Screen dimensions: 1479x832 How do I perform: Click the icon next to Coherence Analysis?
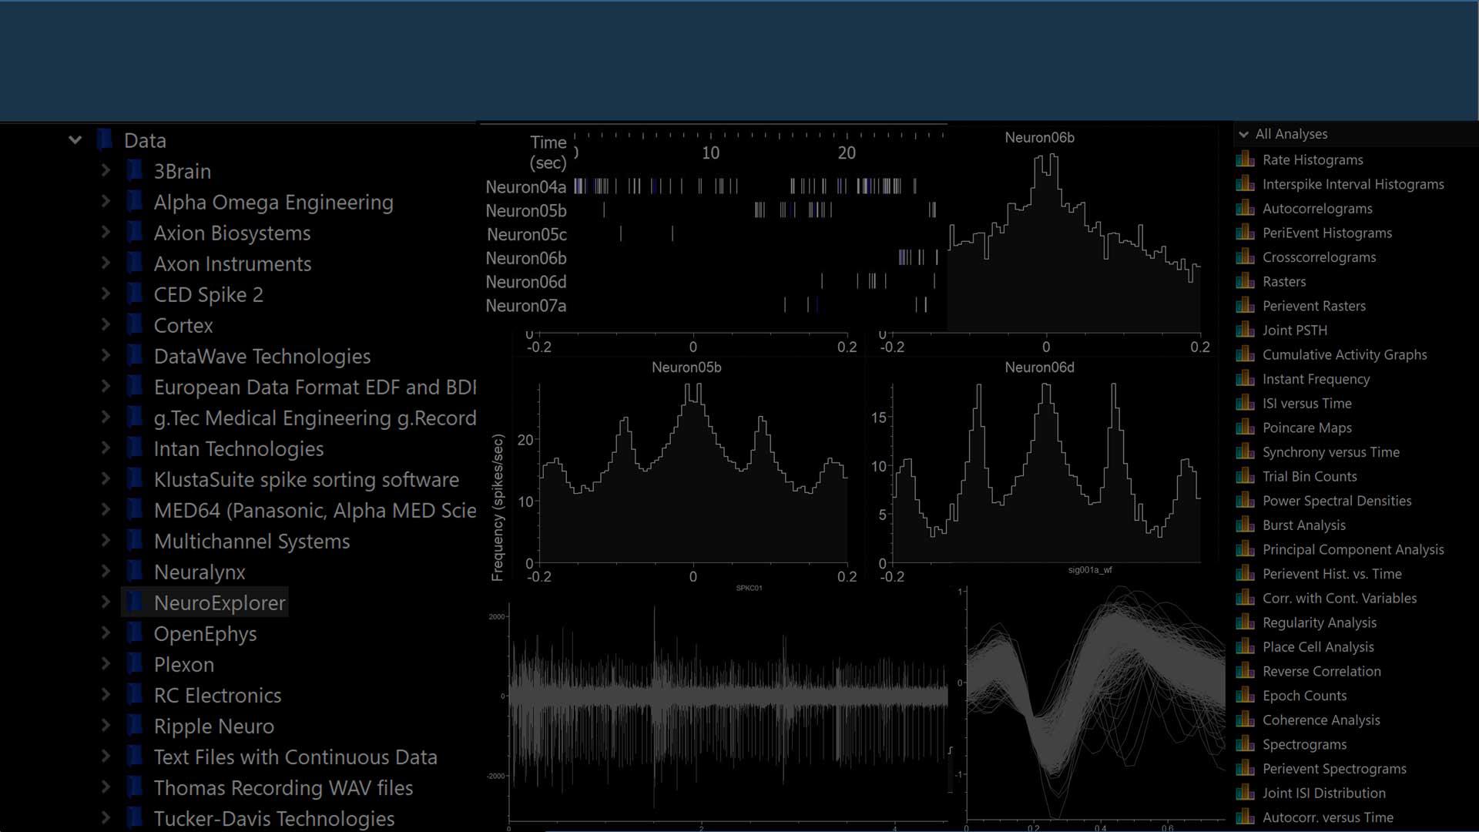pyautogui.click(x=1245, y=720)
